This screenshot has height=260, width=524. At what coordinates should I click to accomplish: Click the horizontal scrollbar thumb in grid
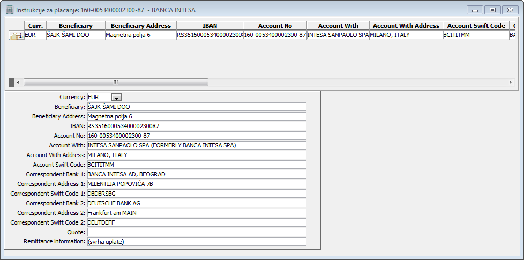[115, 82]
